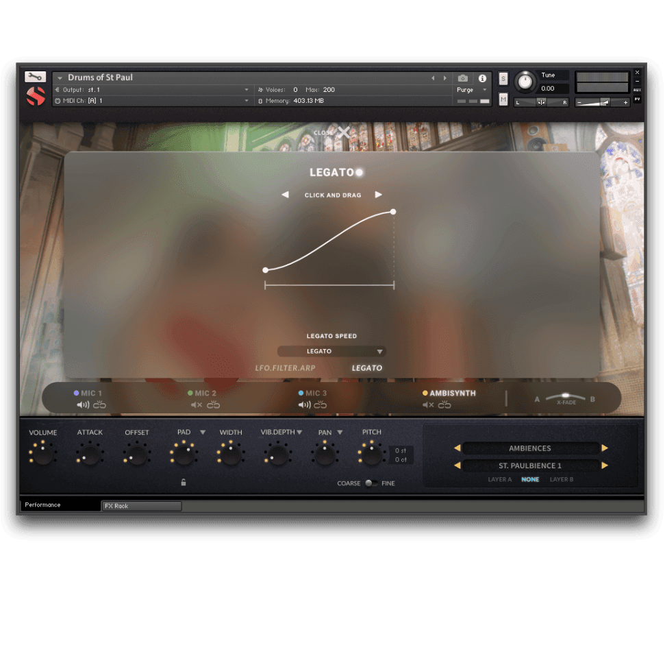
Task: Previous preset arrow left of ST. PAULBIENCE 1
Action: click(x=457, y=465)
